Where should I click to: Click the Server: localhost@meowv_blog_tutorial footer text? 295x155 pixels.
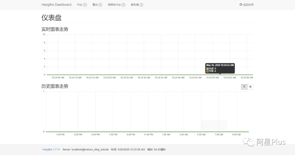(x=85, y=150)
